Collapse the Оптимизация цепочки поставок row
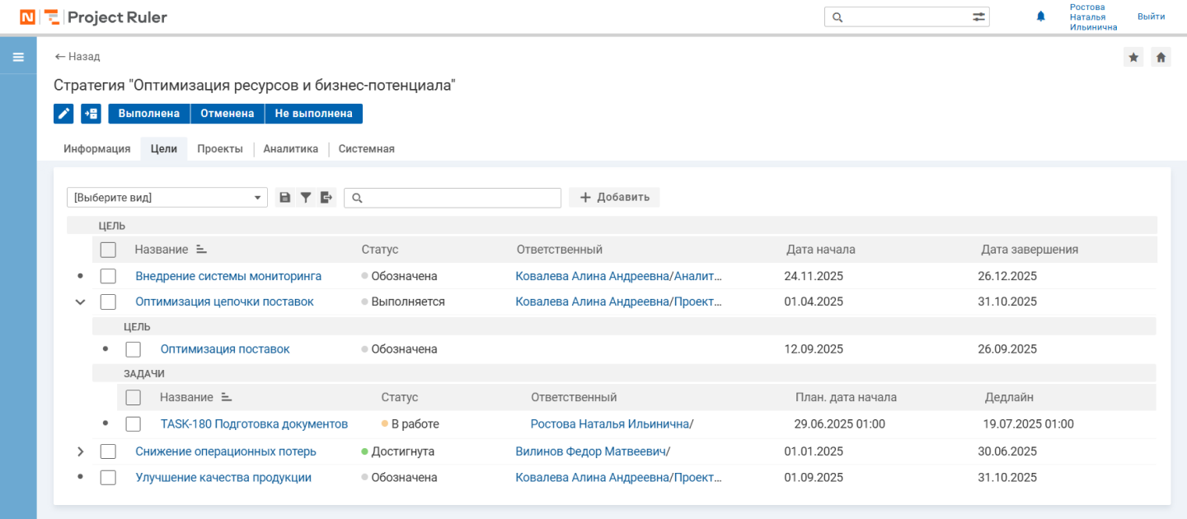 tap(80, 302)
